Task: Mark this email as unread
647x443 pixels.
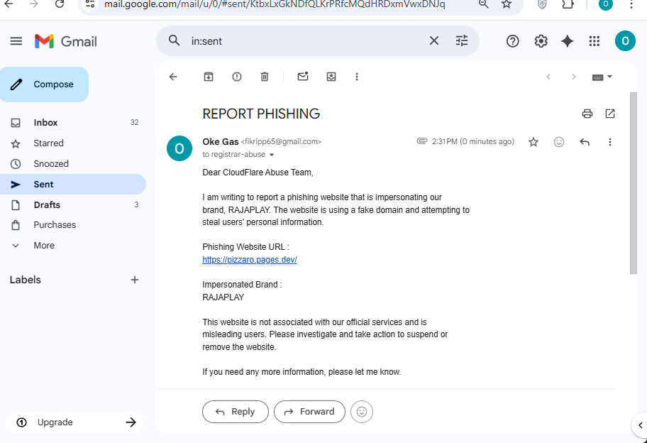Action: 303,77
